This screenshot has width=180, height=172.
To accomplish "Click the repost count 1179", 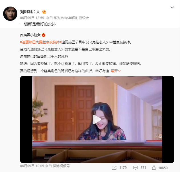I will click(123, 168).
